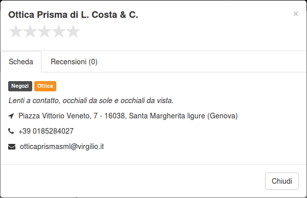Screen dimensions: 307x198
Task: Click the Ottica Prisma title heading
Action: tap(73, 15)
